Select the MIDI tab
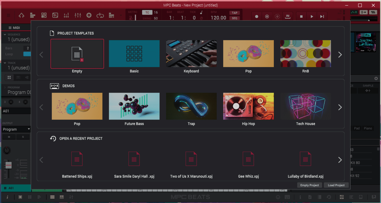Viewport: 381px width, 203px height. pos(14,28)
